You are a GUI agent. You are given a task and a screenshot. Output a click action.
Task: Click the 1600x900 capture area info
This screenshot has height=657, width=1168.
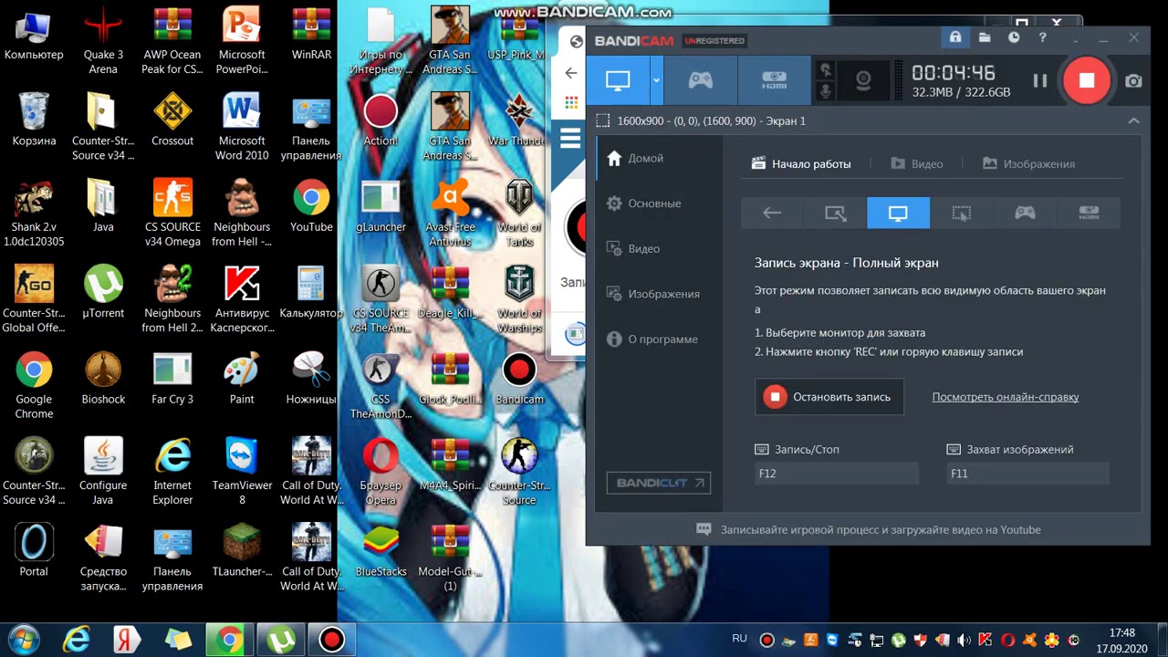[711, 120]
